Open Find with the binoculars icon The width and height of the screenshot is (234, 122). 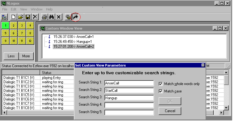[x=52, y=17]
